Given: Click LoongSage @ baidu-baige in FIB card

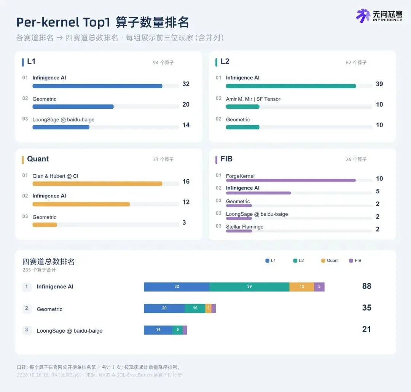Looking at the screenshot, I should point(257,214).
